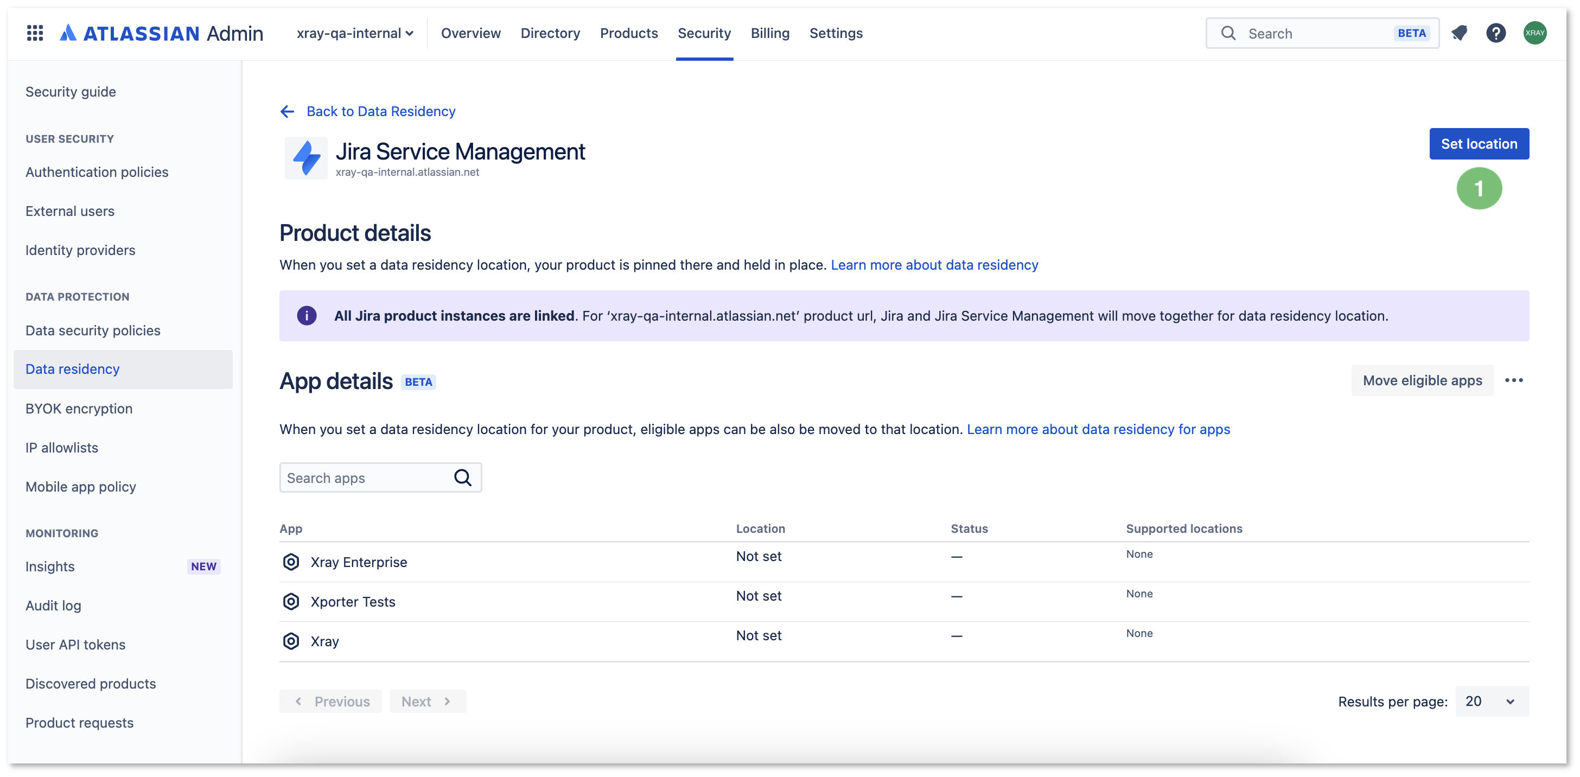1580x777 pixels.
Task: Click the magnifier icon in top search
Action: 1228,33
